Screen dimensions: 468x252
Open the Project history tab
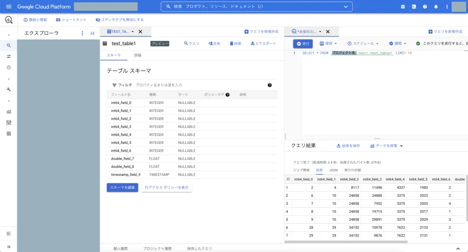tap(157, 248)
